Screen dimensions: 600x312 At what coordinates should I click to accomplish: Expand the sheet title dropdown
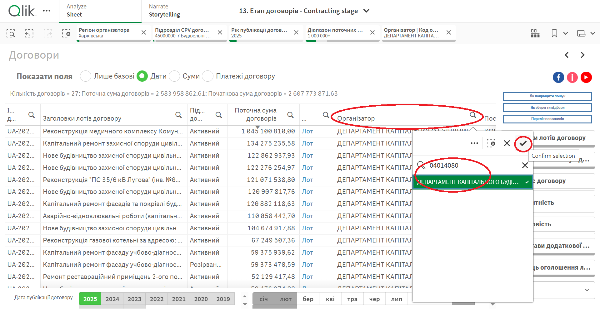[367, 11]
